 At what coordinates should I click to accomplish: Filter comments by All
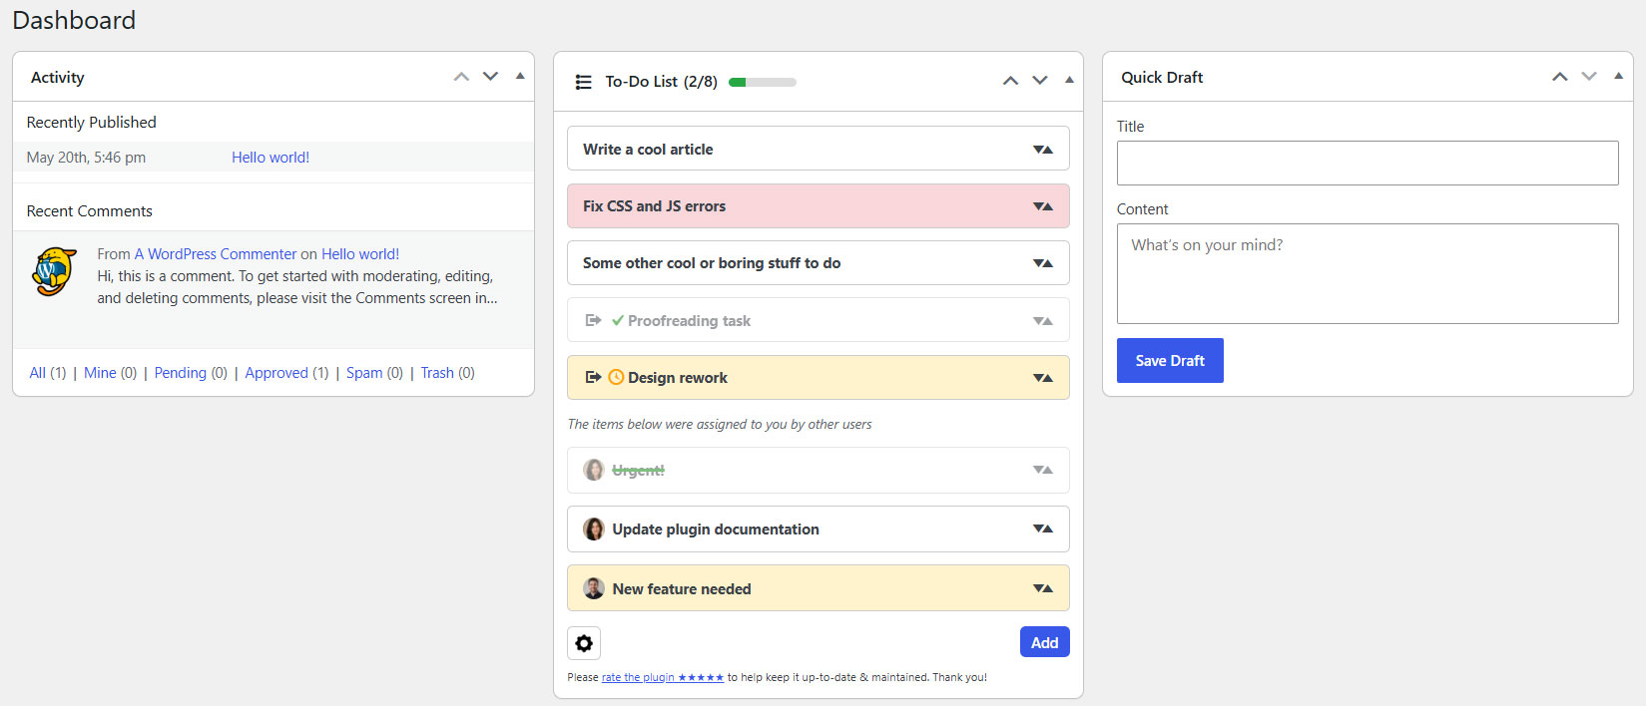click(38, 373)
